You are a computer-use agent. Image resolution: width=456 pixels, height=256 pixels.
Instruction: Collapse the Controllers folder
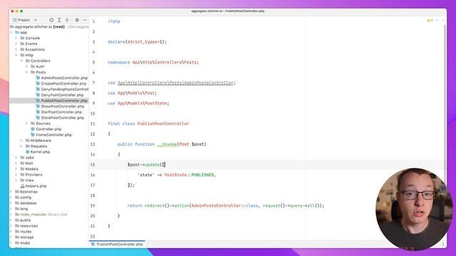[21, 61]
